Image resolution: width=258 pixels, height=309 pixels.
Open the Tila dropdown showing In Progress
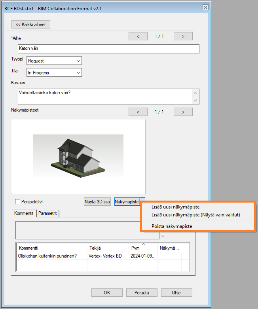[54, 73]
